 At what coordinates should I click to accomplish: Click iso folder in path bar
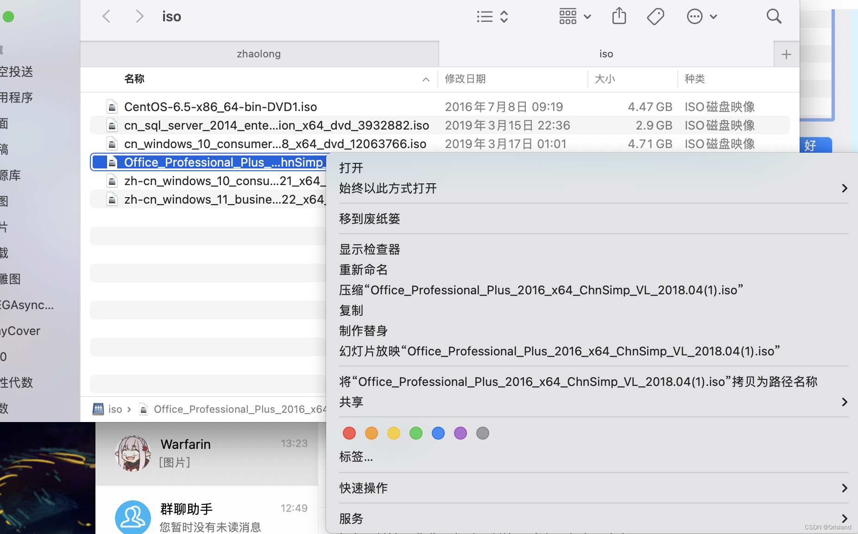[107, 409]
